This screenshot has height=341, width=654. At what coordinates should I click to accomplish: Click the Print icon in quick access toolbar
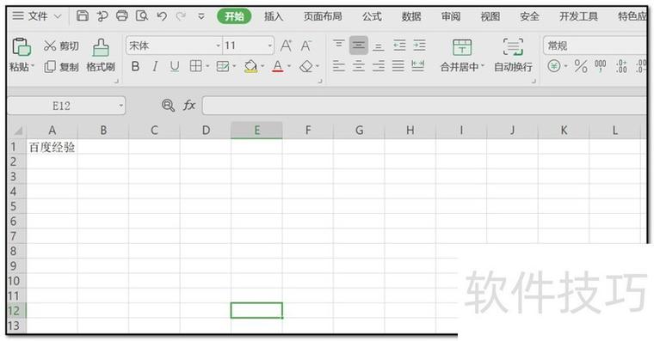122,15
